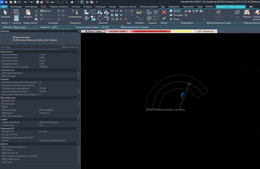Open the Файл menu tab

[x=4, y=7]
